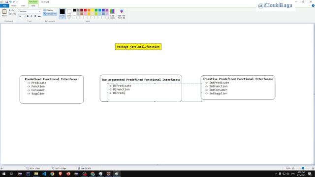Image resolution: width=315 pixels, height=177 pixels.
Task: Pick the purple palette swatch
Action: coord(107,10)
